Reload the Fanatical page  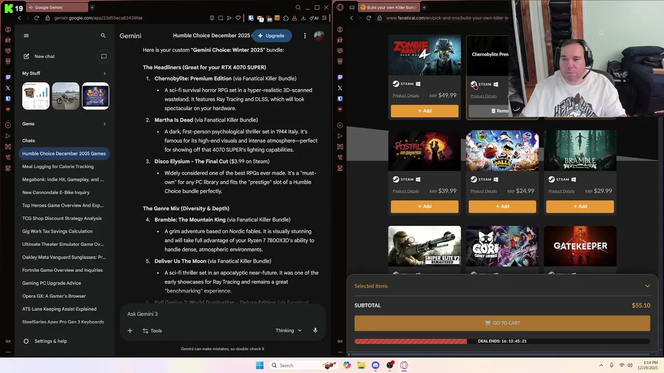coord(369,18)
